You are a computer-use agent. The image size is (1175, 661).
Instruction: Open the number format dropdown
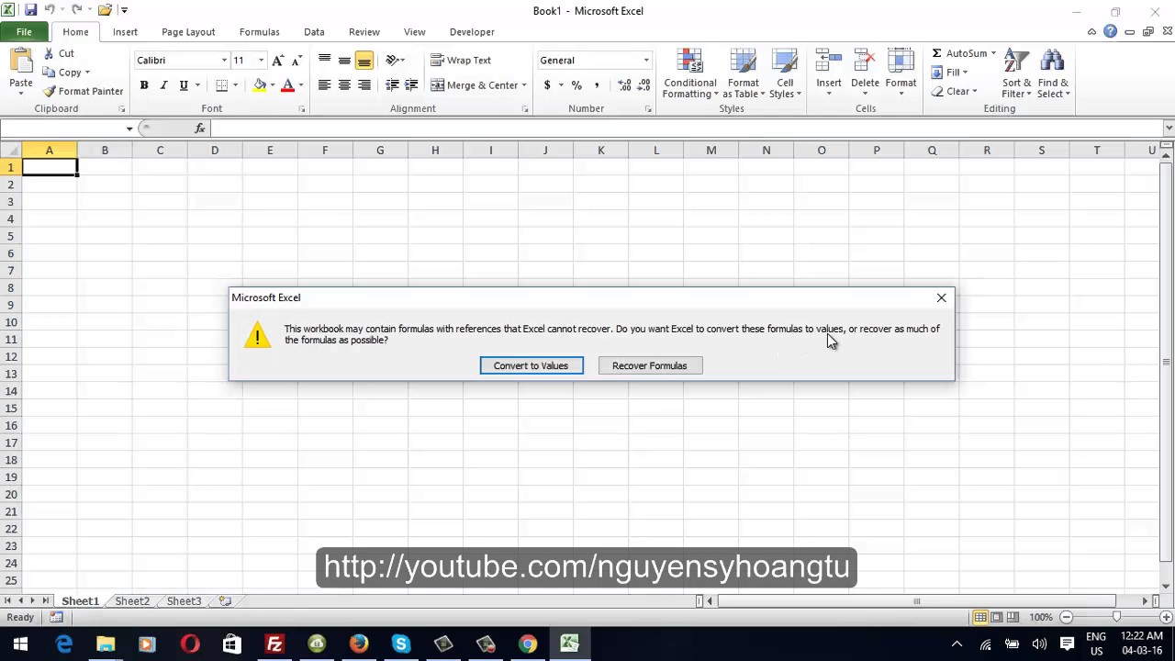(645, 61)
